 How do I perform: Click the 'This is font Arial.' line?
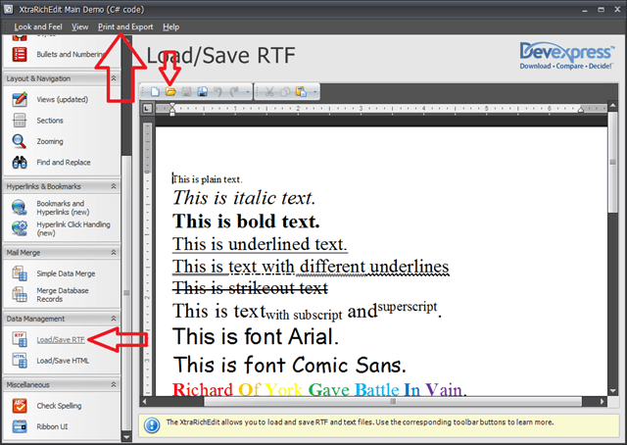[x=256, y=336]
